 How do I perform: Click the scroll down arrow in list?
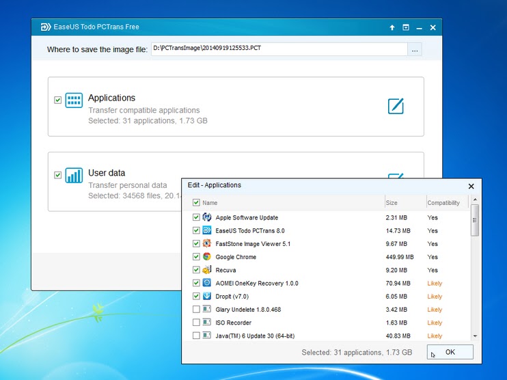click(x=475, y=336)
